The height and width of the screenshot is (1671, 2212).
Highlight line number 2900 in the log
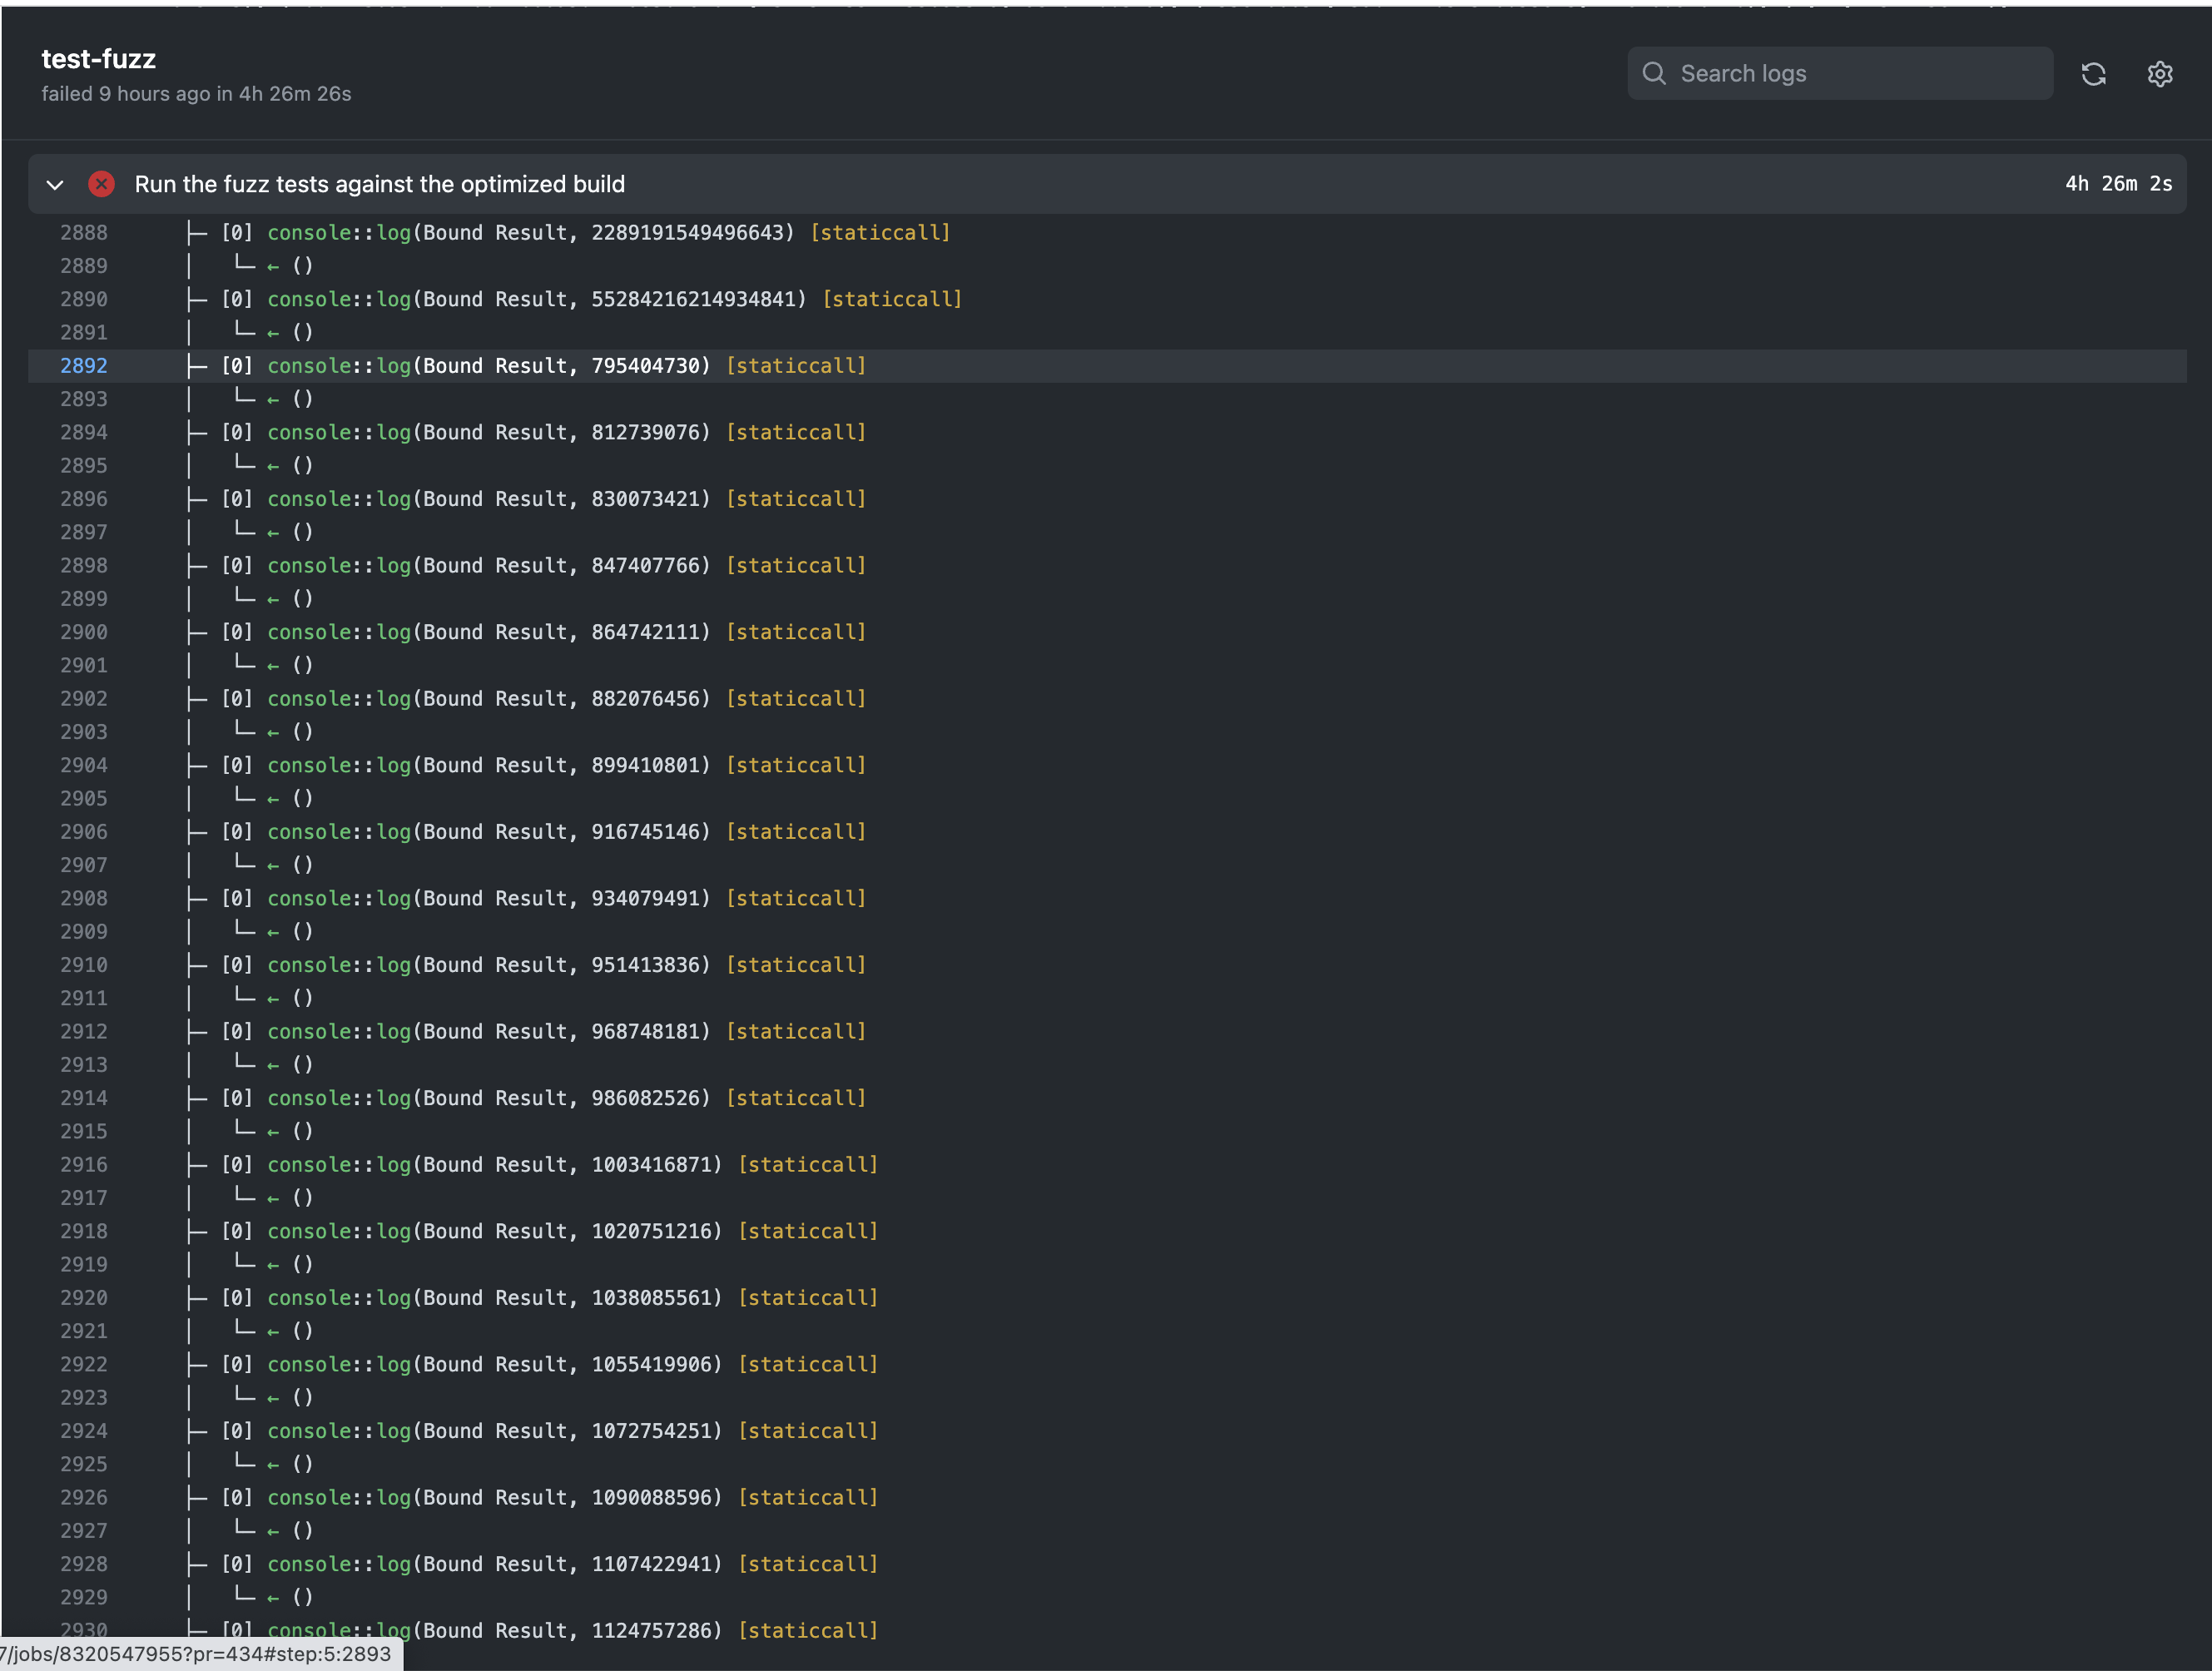(x=84, y=631)
